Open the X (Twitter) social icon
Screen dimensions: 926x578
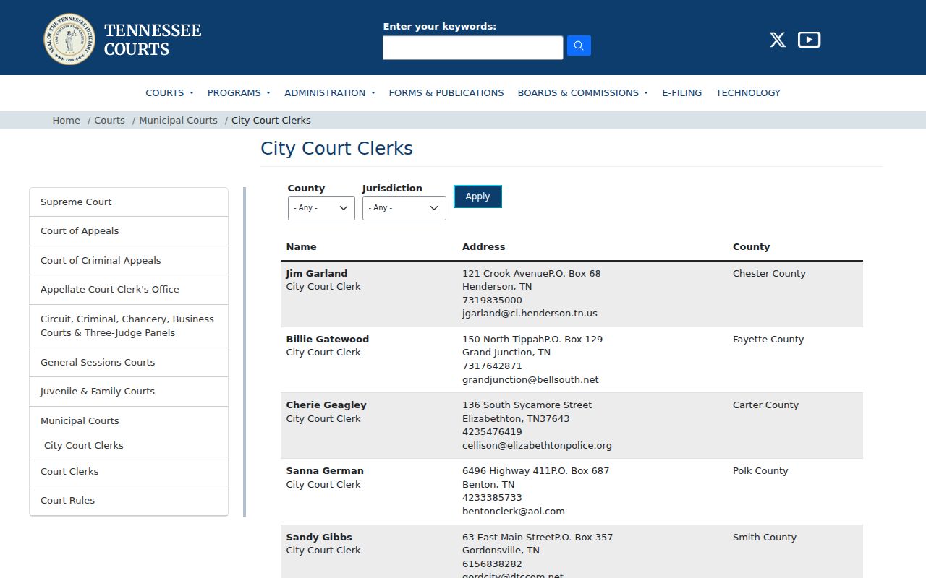tap(778, 40)
